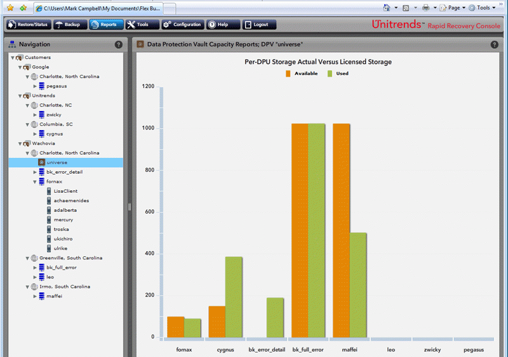Click the Google customer icon
The height and width of the screenshot is (357, 508).
coord(27,67)
